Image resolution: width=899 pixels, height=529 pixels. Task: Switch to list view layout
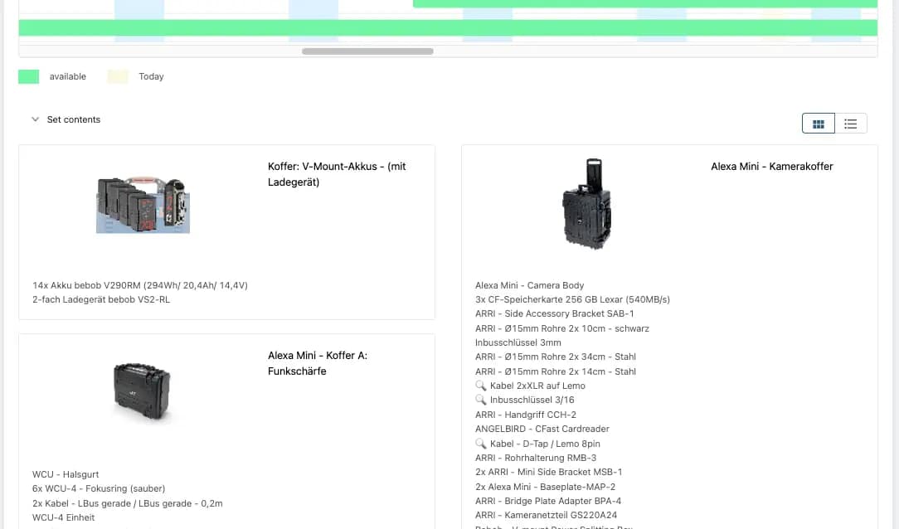point(850,124)
